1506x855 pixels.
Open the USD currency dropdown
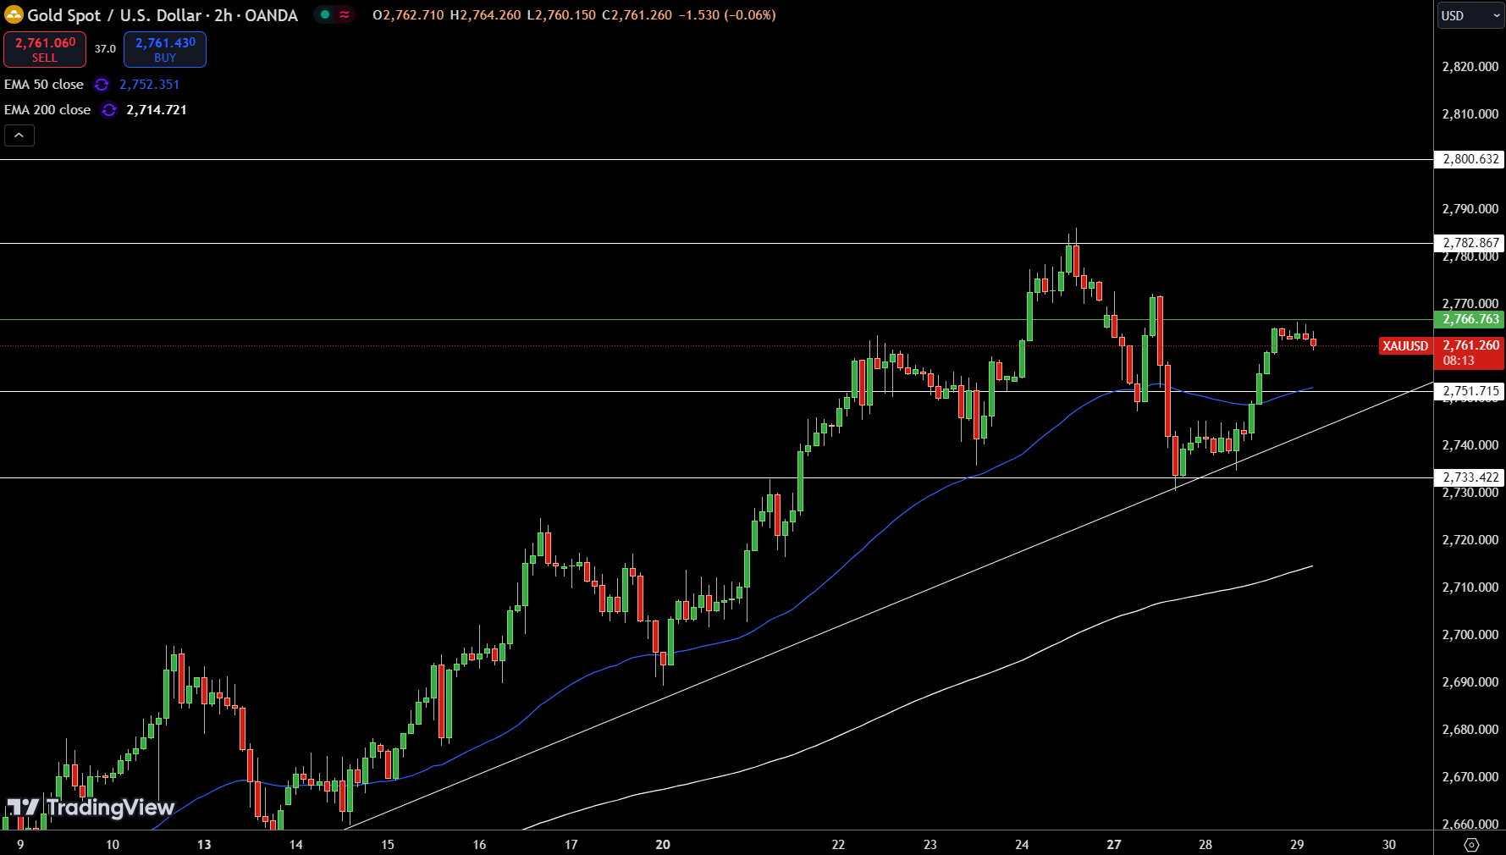pos(1470,15)
